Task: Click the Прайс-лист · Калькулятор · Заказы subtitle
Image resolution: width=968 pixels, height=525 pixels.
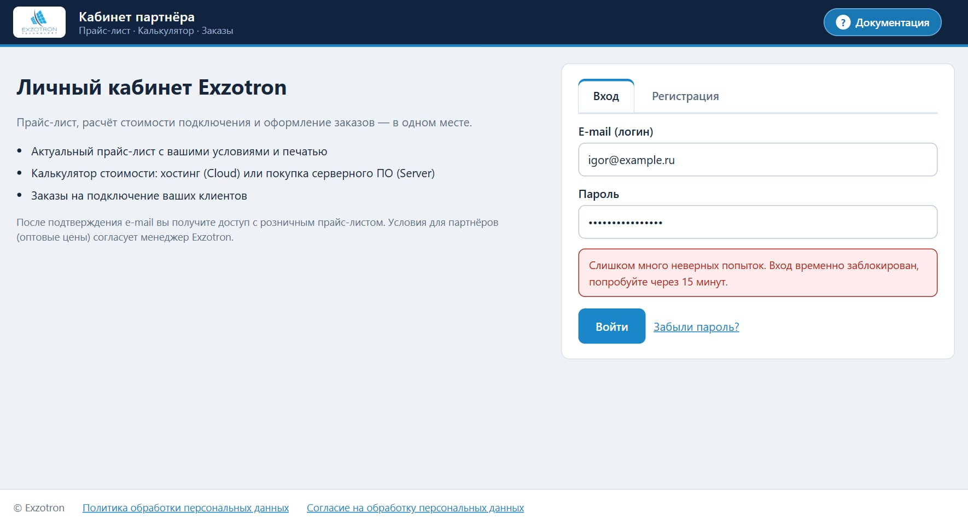Action: [x=156, y=31]
